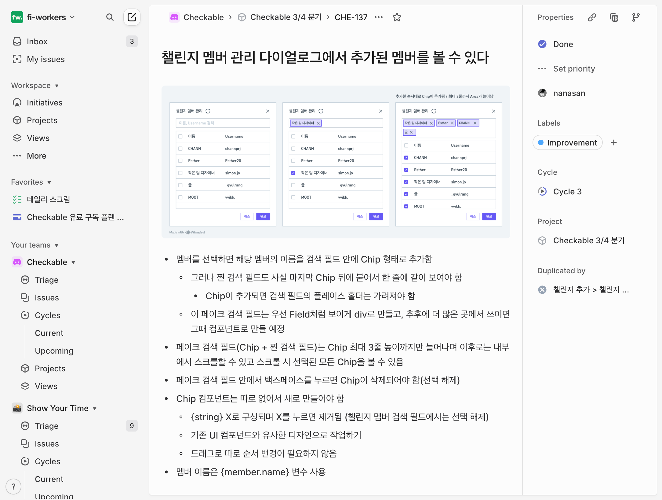Add a label with the plus icon
The height and width of the screenshot is (500, 662).
(614, 142)
